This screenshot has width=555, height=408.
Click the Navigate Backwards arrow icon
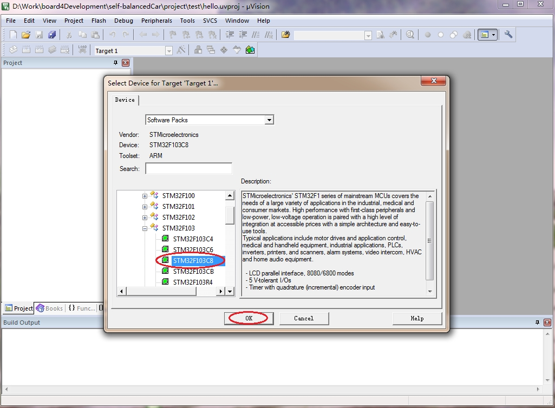(x=142, y=35)
